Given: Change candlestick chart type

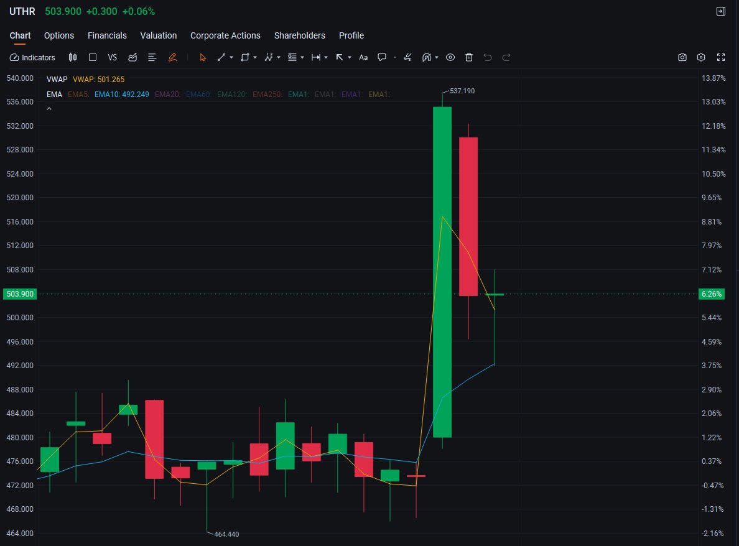Looking at the screenshot, I should pos(73,57).
